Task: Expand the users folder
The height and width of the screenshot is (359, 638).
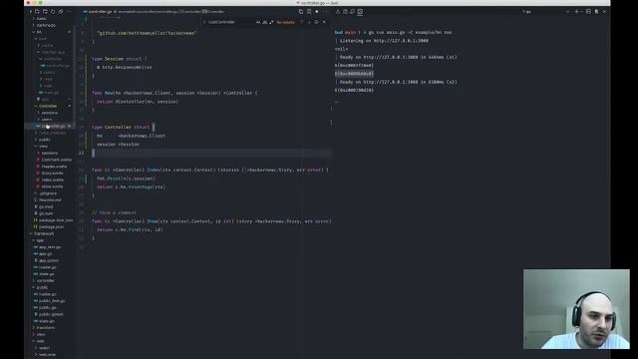Action: pos(47,120)
